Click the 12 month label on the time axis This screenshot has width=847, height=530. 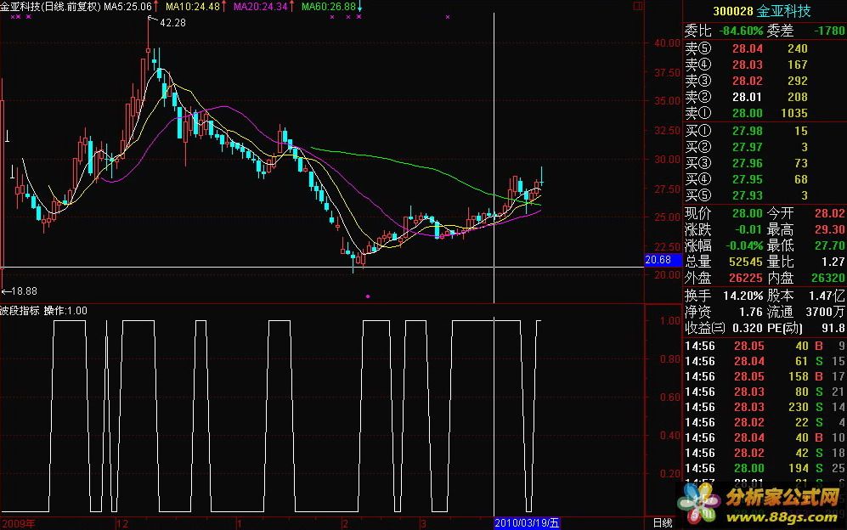pos(122,523)
